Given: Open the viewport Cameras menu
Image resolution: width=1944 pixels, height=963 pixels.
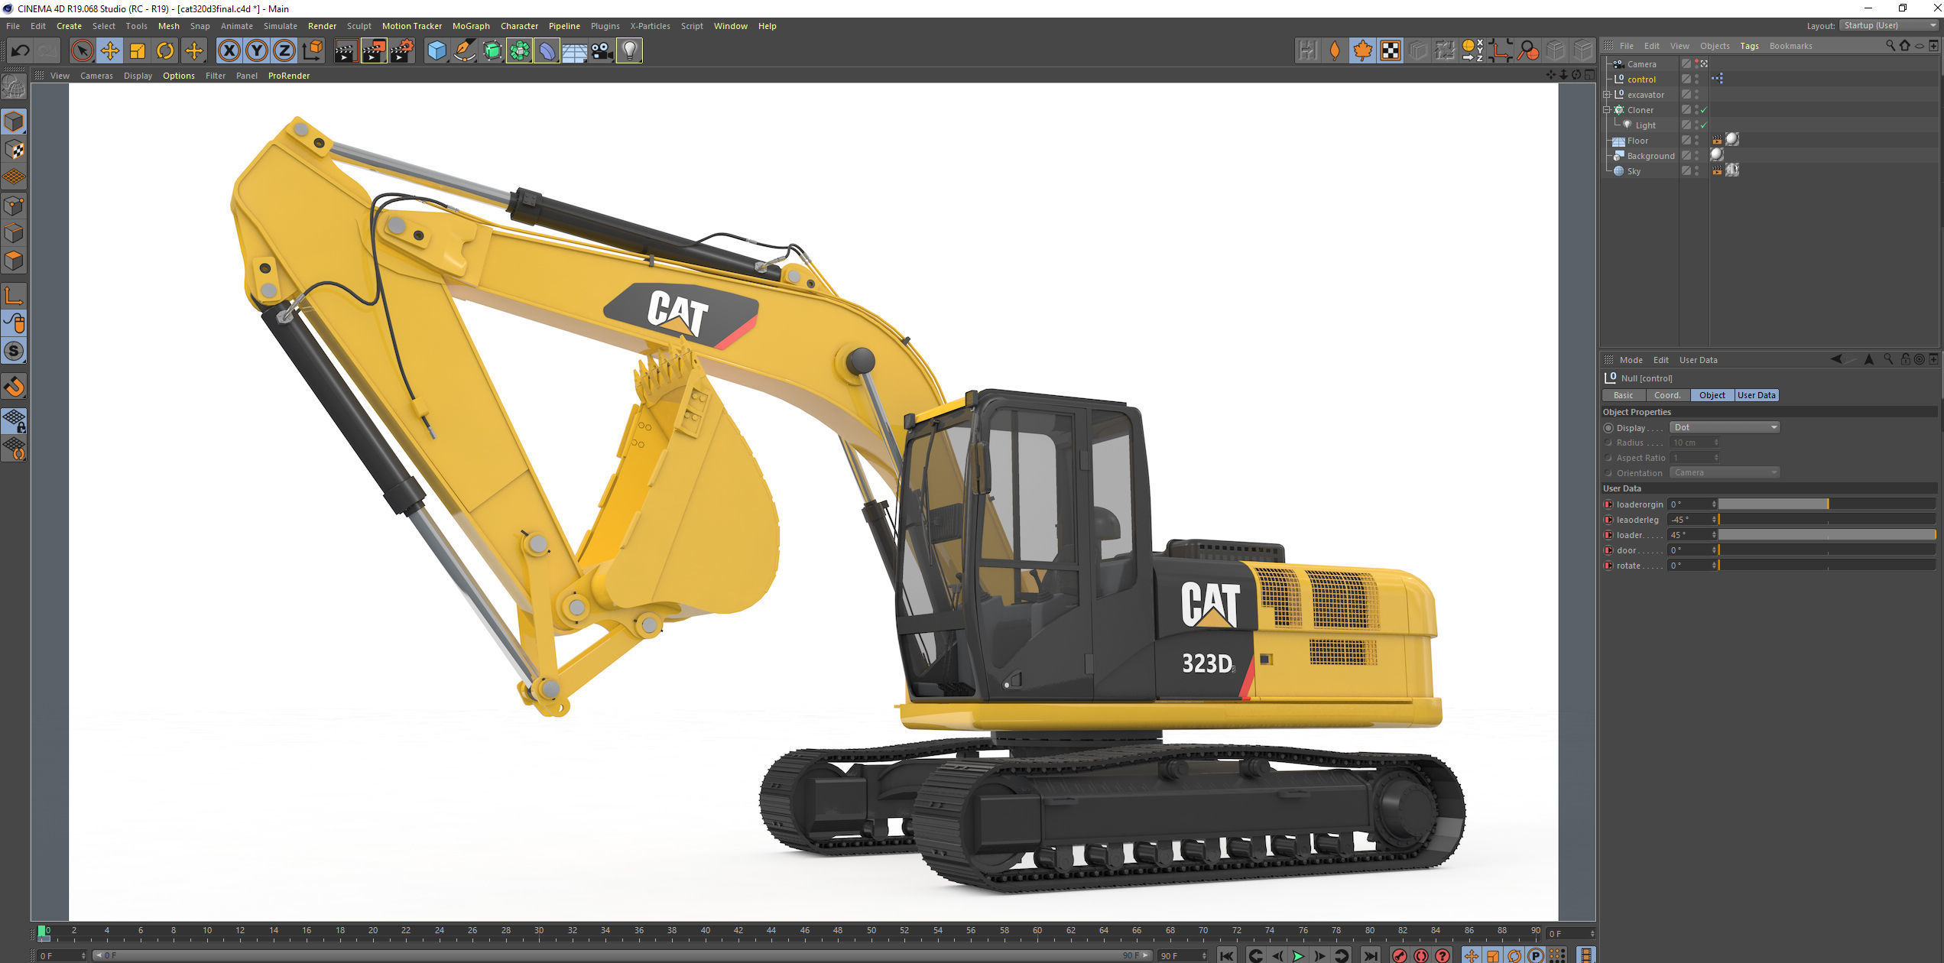Looking at the screenshot, I should (96, 76).
